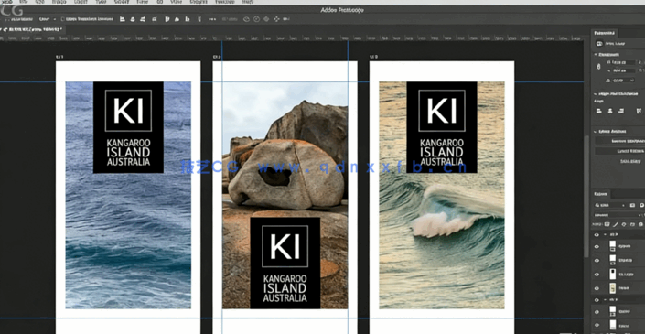The width and height of the screenshot is (645, 334).
Task: Click Lock transparent pixels icon in Layers
Action: tap(607, 224)
